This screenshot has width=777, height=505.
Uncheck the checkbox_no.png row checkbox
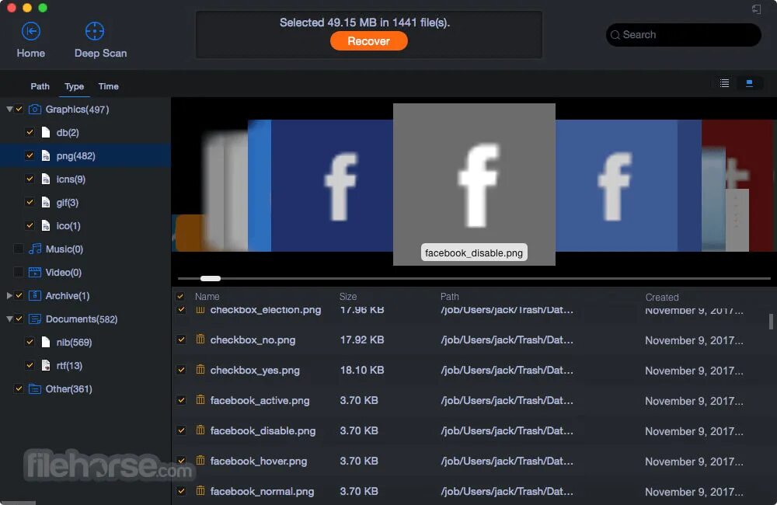point(181,340)
